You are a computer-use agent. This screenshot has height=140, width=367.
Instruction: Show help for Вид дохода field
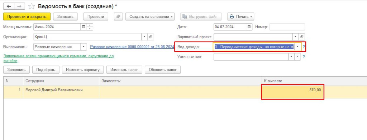coord(304,47)
